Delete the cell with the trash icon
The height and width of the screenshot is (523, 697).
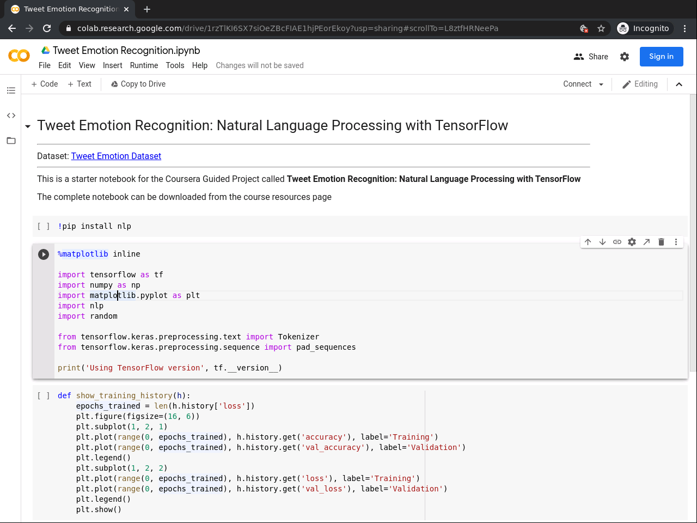(661, 242)
